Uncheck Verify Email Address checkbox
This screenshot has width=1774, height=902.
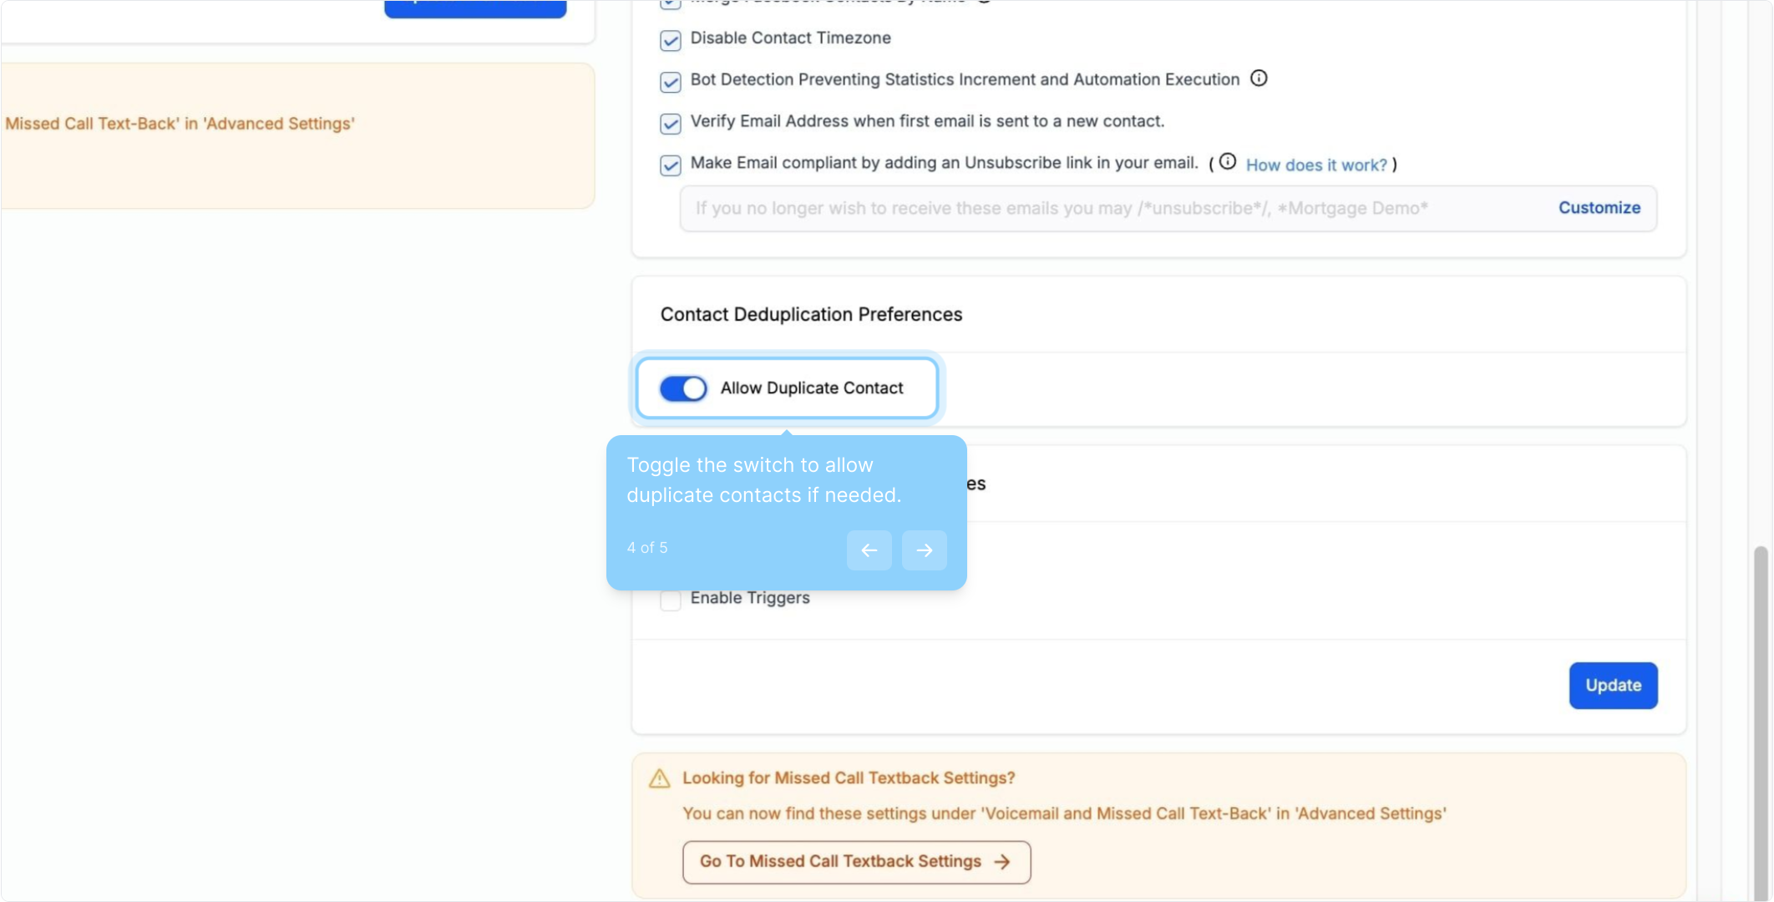click(671, 124)
